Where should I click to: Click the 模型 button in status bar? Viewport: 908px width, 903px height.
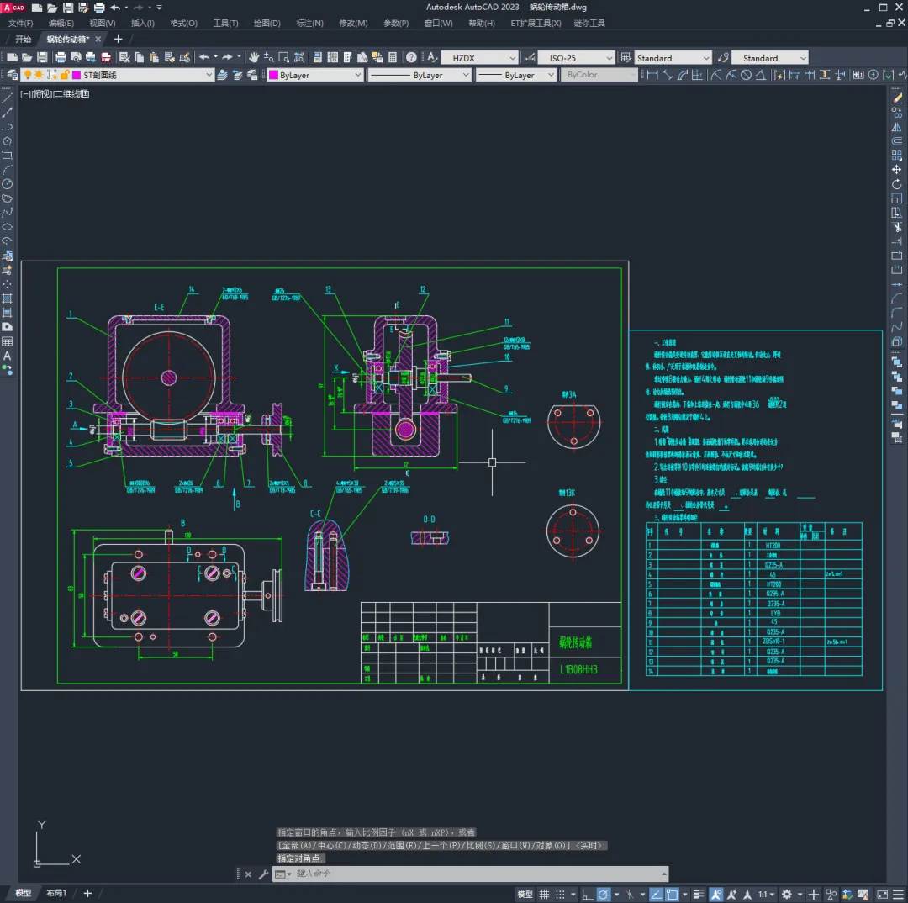coord(525,894)
